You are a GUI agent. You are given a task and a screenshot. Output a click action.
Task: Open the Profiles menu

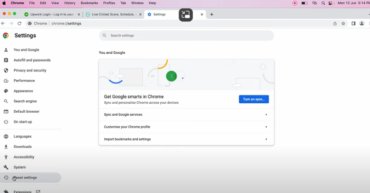coord(109,3)
